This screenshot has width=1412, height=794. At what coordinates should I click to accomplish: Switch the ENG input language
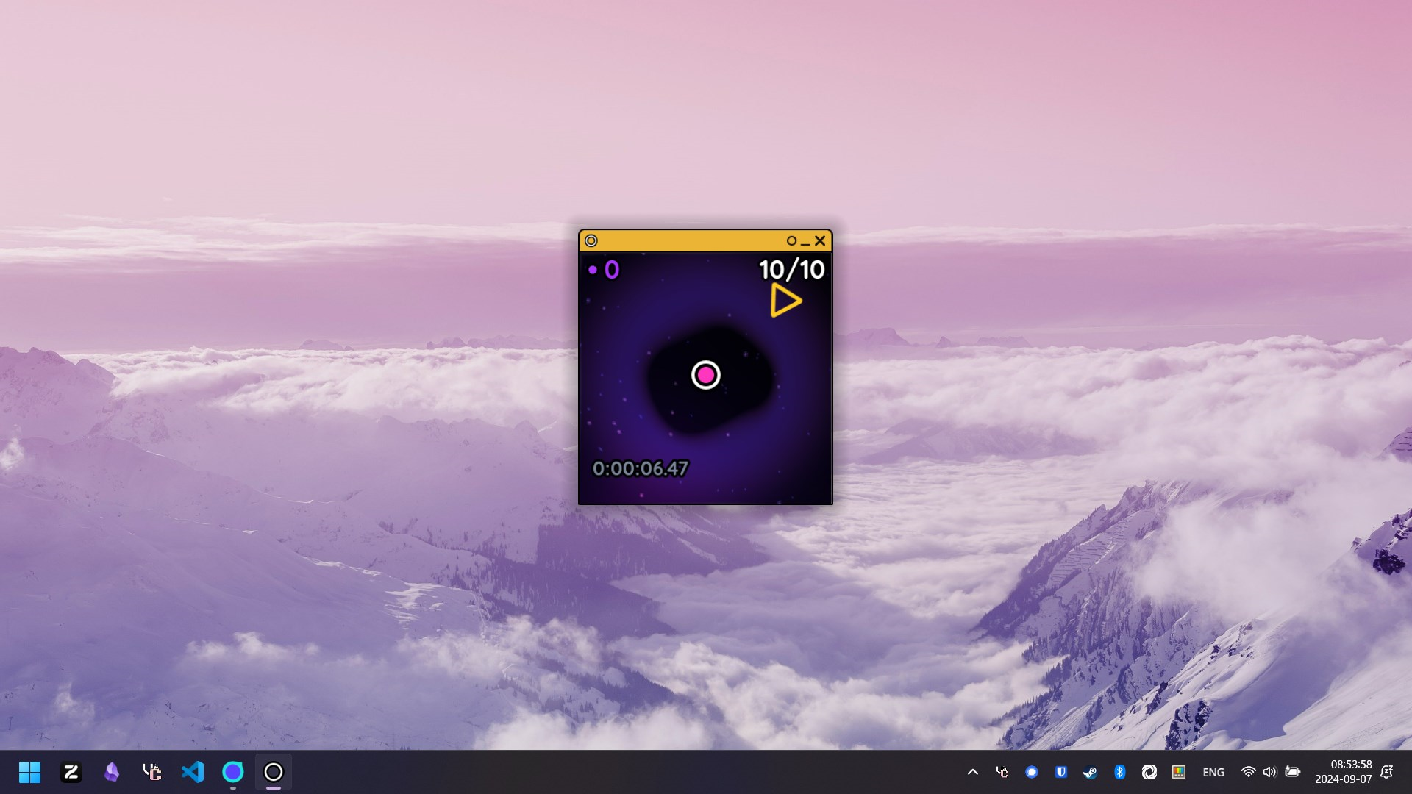(x=1213, y=772)
